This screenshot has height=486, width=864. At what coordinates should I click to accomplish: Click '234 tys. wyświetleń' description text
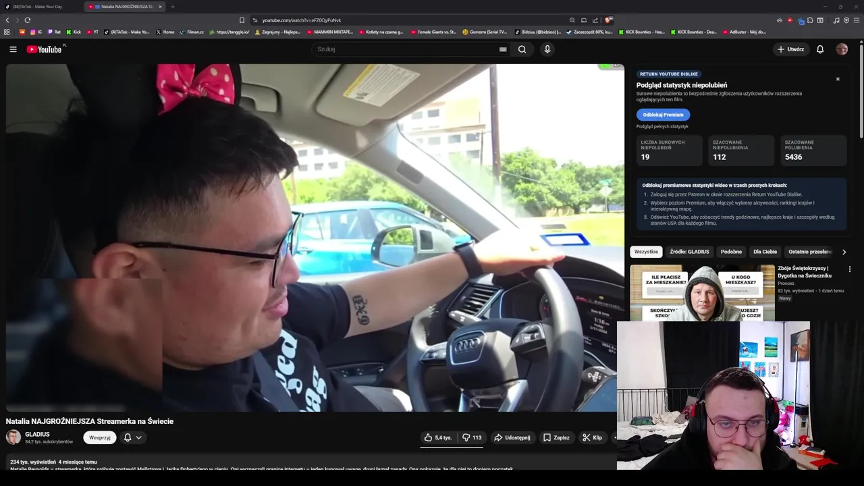tap(33, 462)
